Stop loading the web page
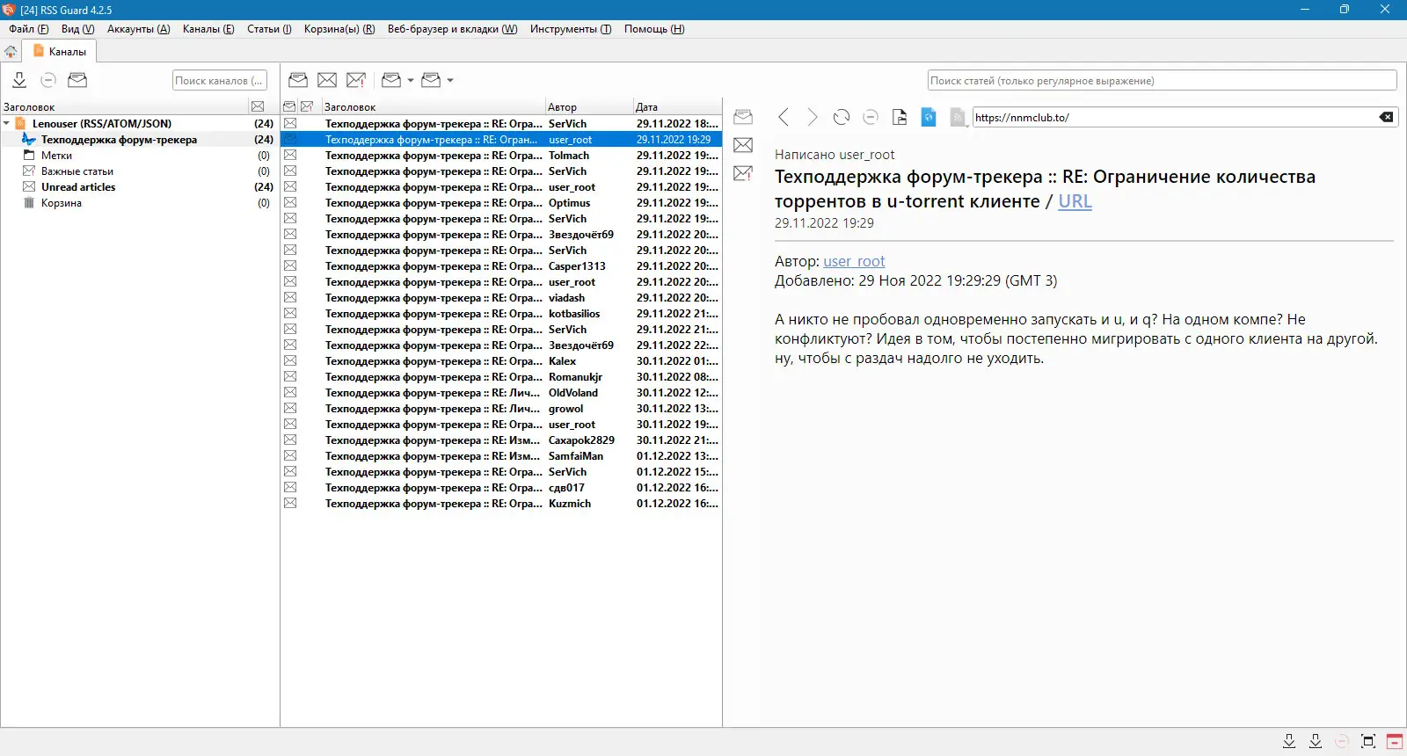1407x756 pixels. click(x=871, y=117)
